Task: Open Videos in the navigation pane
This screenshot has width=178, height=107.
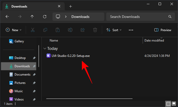Action: (16, 99)
